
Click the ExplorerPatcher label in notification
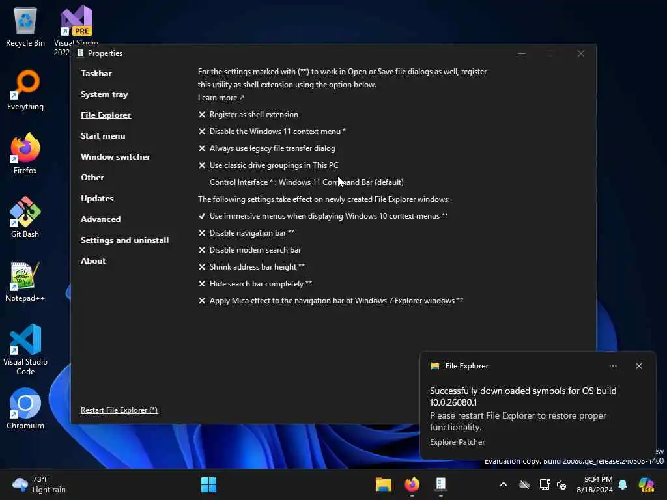pos(457,442)
